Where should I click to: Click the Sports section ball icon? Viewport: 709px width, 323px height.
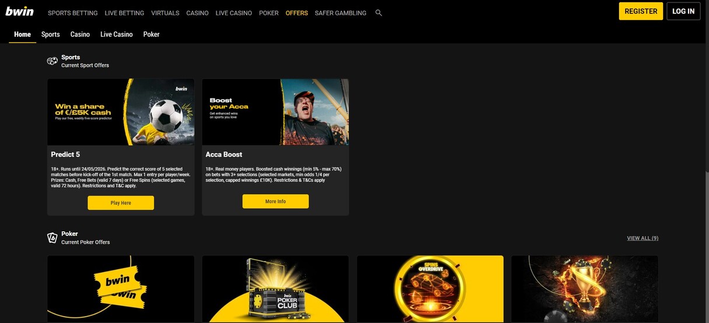(53, 61)
